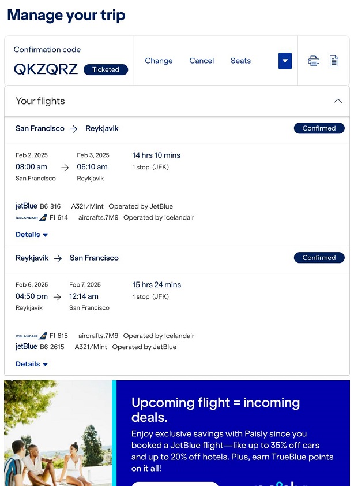Click the arrow between San Francisco and Reykjavik heading
Screen dimensions: 354x486
click(74, 129)
